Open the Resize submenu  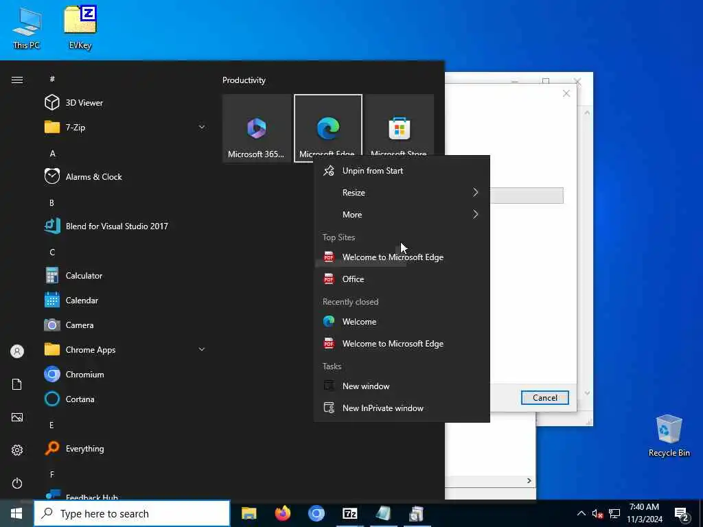[x=402, y=193]
